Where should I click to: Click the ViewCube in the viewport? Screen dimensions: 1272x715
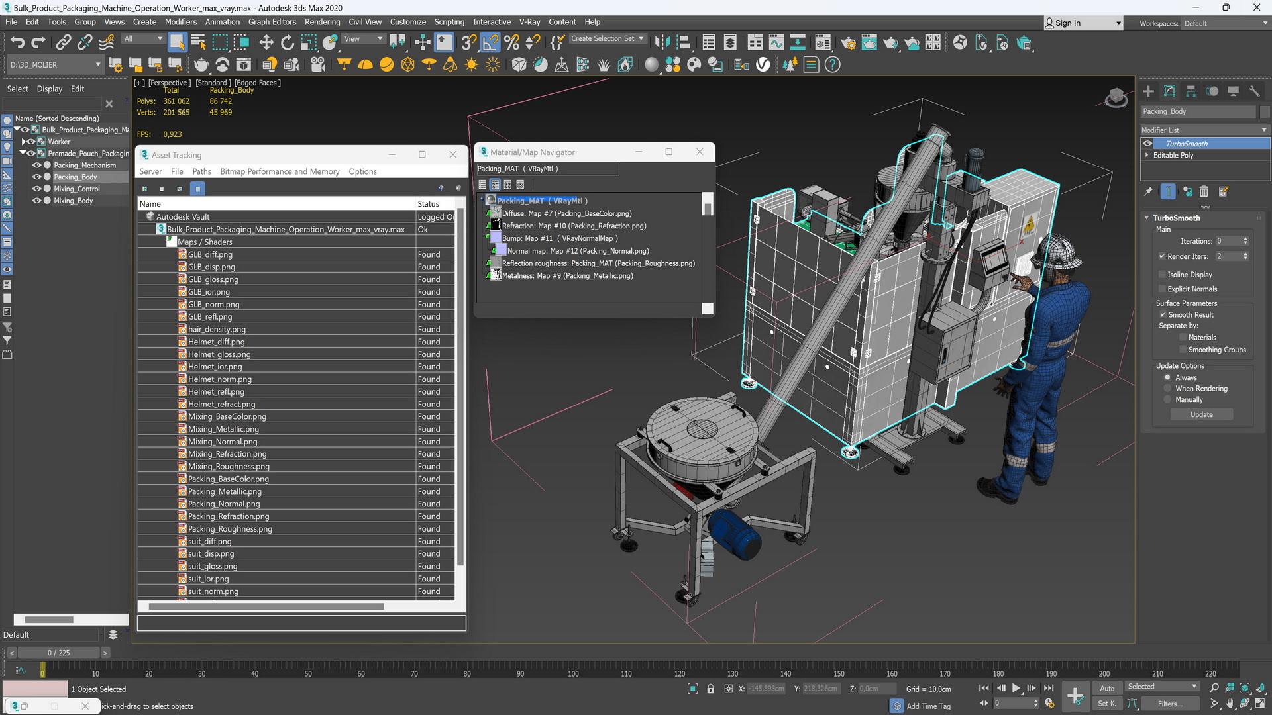click(x=1116, y=98)
